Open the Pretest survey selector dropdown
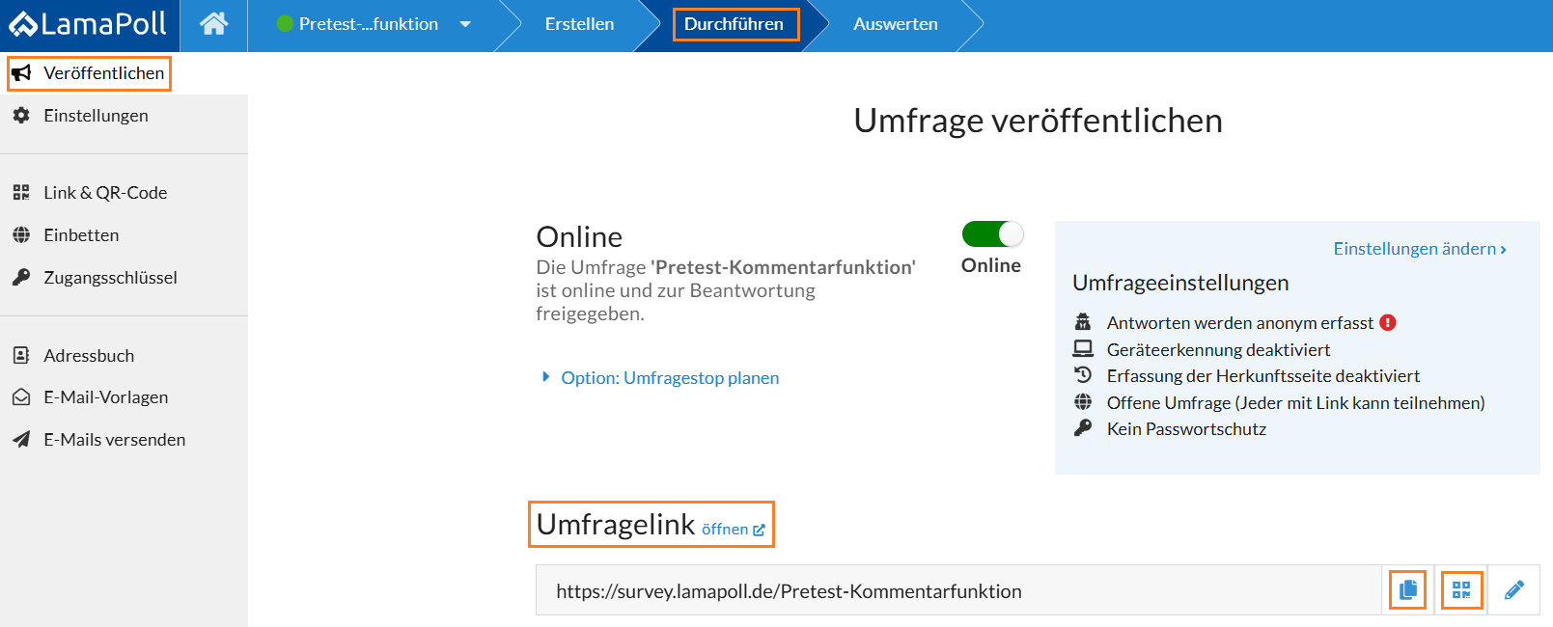1553x627 pixels. tap(466, 24)
